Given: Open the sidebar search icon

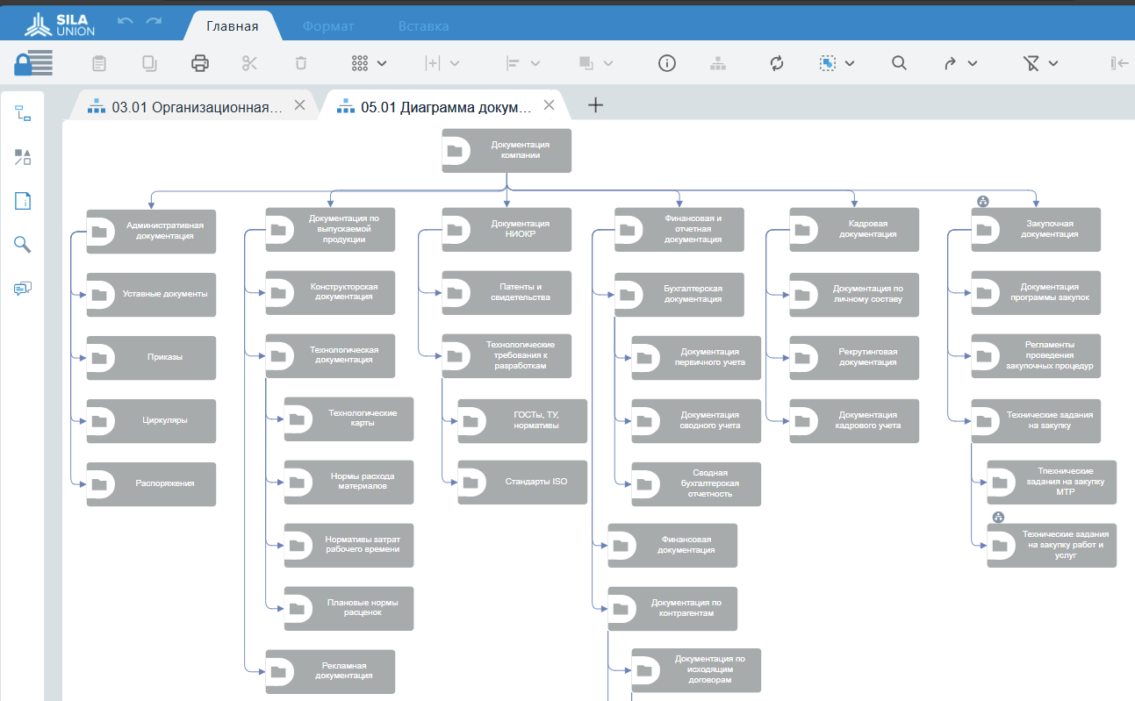Looking at the screenshot, I should coord(23,245).
